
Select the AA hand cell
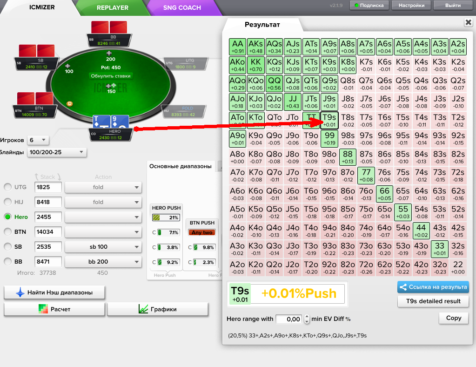pyautogui.click(x=237, y=47)
